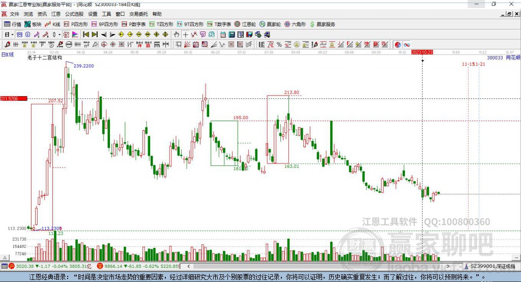Click the horizontal scrollbar right arrow
Screen dimensions: 521x282
coord(448,266)
